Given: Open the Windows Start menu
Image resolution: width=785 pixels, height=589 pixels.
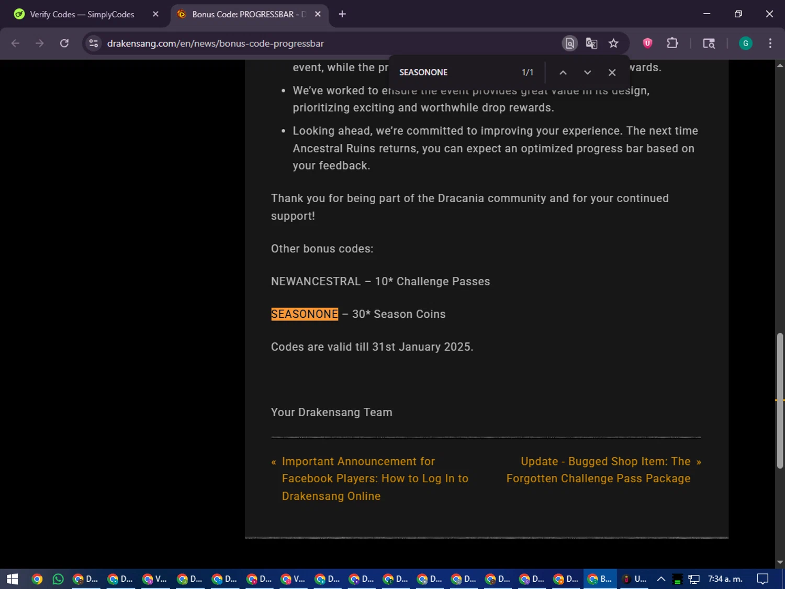Looking at the screenshot, I should coord(12,579).
